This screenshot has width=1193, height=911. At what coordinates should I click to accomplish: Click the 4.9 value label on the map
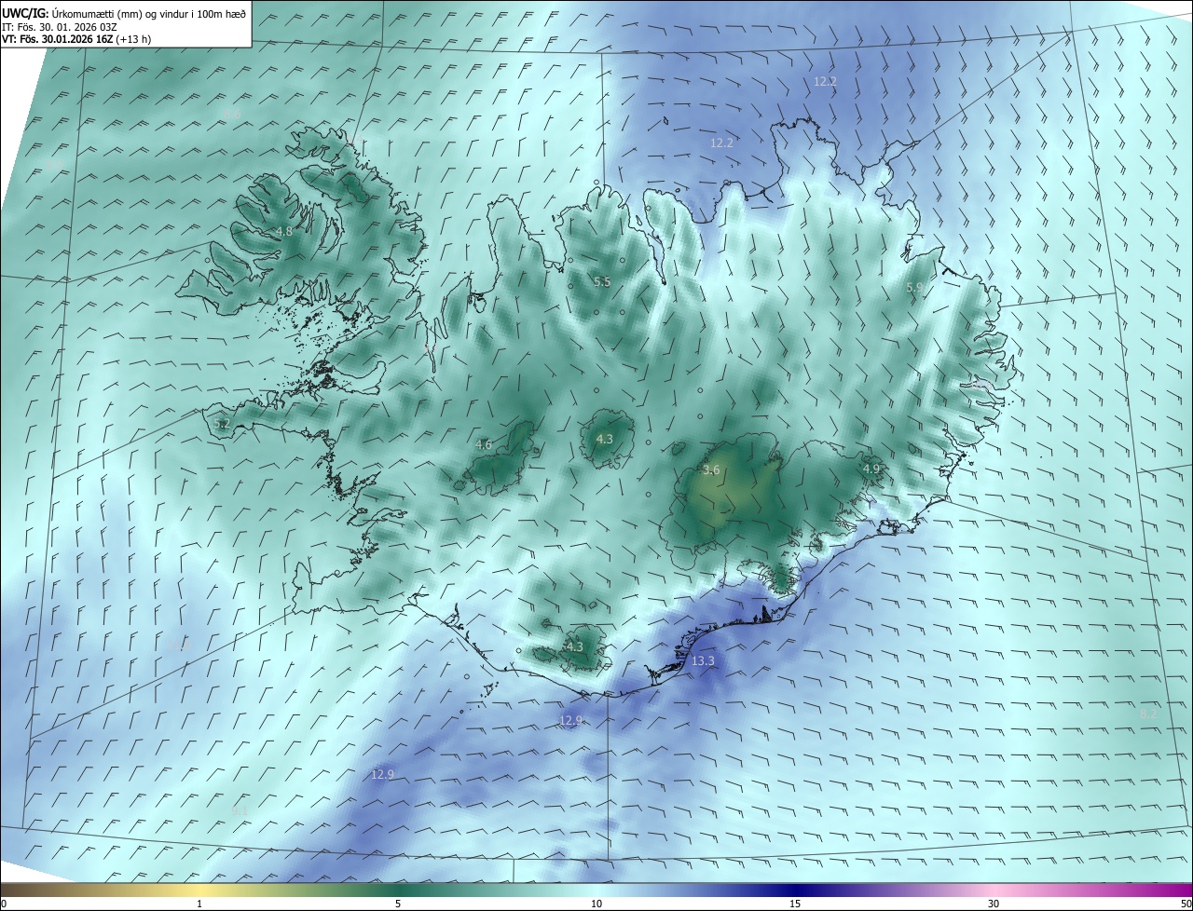pos(871,469)
